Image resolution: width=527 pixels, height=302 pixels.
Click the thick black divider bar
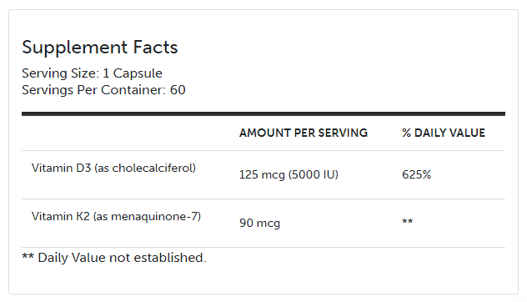point(263,114)
